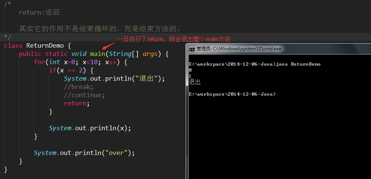This screenshot has width=371, height=179.
Task: Place cursor on the comment closing '*/'
Action: pos(8,37)
